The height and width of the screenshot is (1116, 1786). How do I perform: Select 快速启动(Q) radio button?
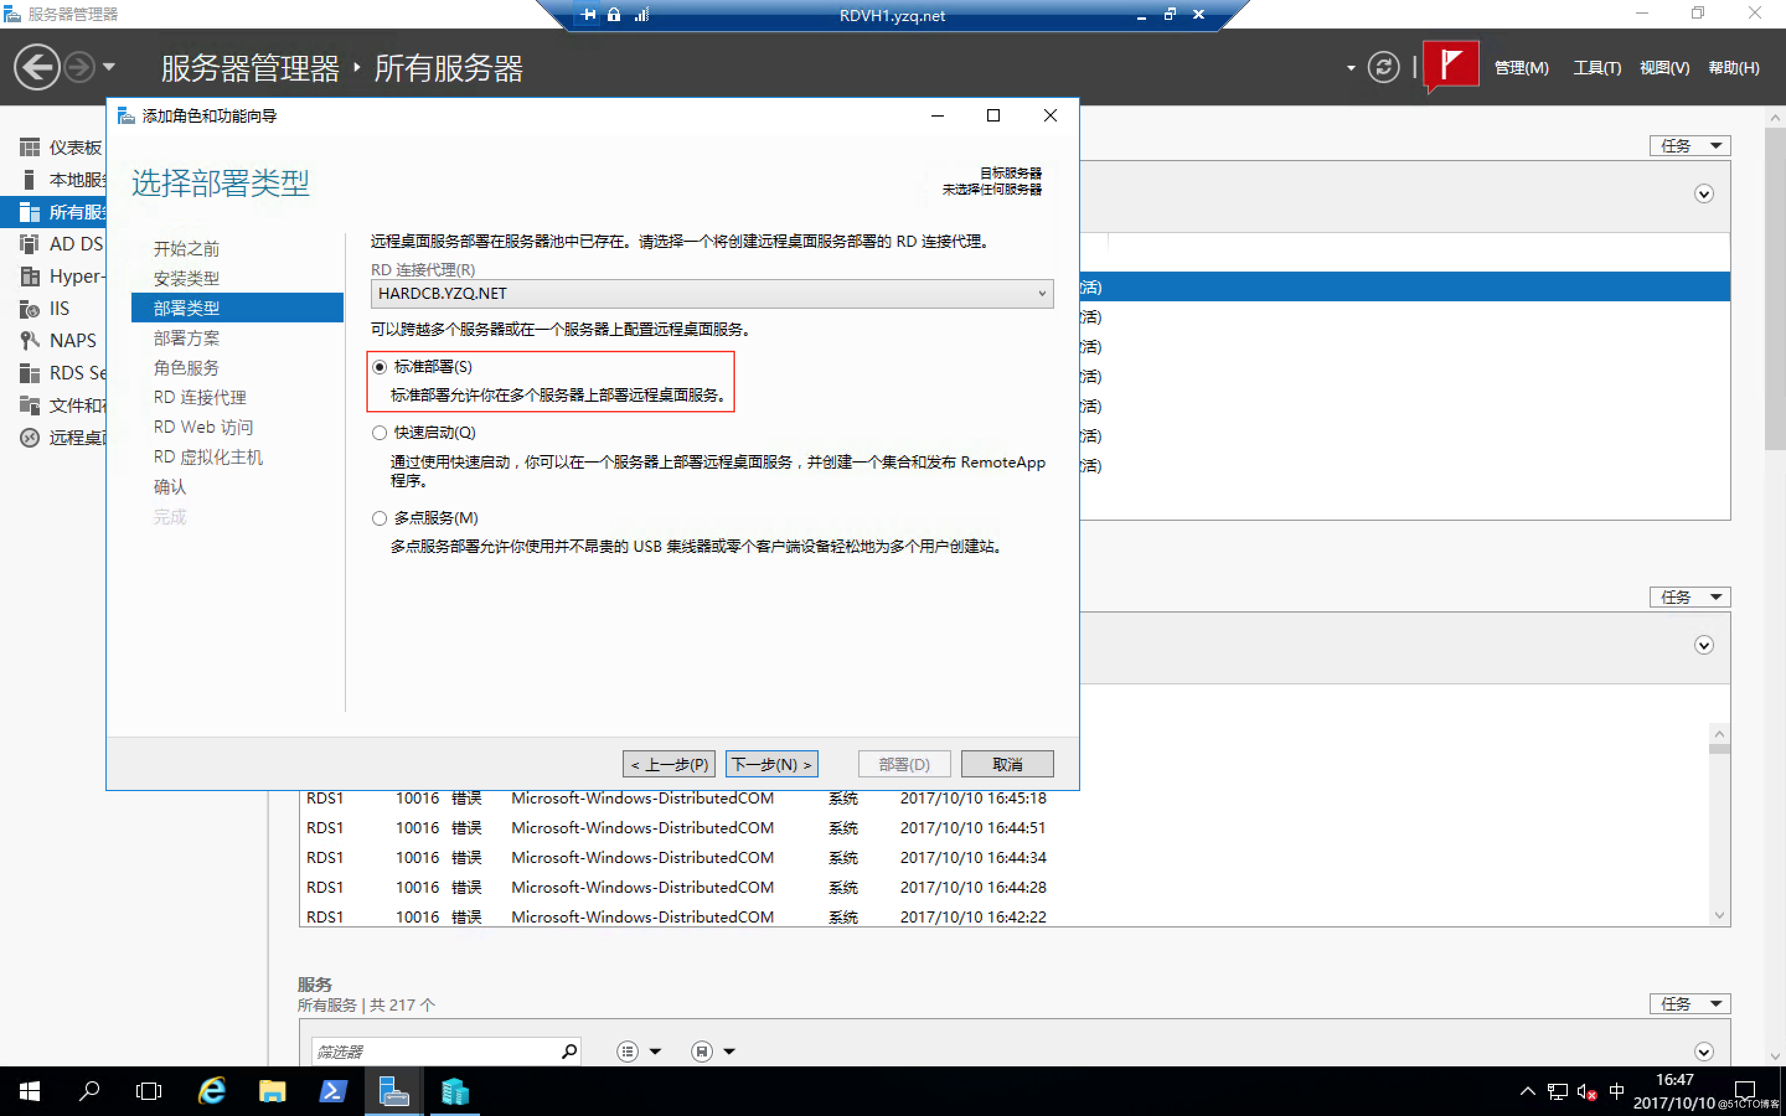[380, 433]
